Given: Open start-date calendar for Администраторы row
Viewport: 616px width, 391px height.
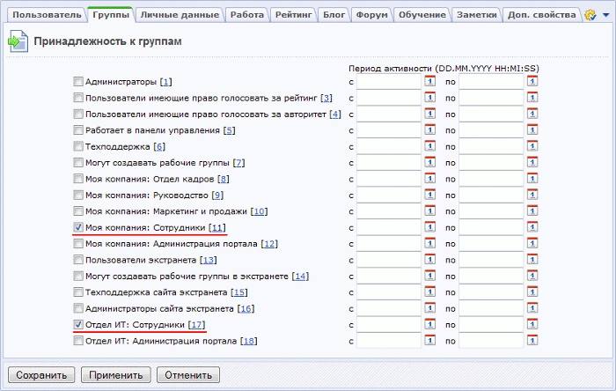Looking at the screenshot, I should pyautogui.click(x=429, y=82).
